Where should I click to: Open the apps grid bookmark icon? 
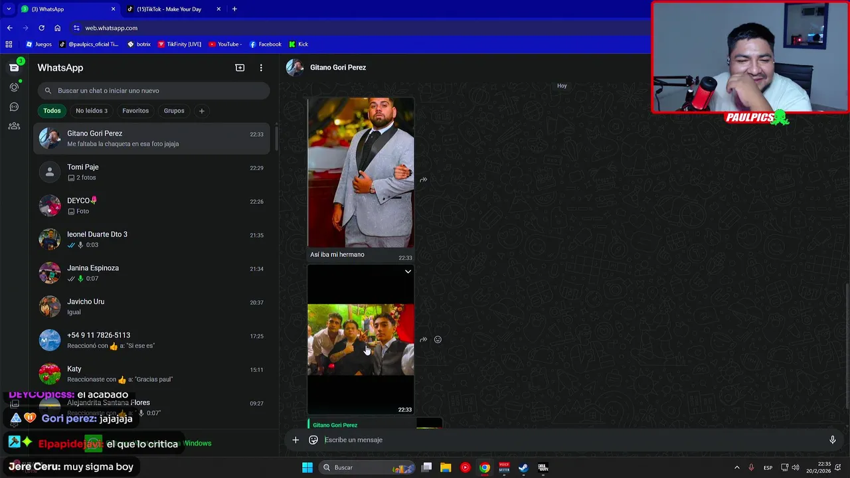point(9,44)
